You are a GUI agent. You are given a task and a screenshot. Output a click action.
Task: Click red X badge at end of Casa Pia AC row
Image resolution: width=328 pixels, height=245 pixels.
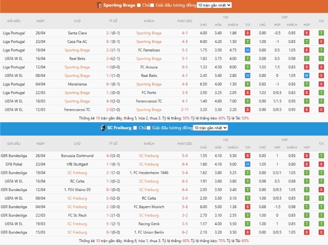321,42
